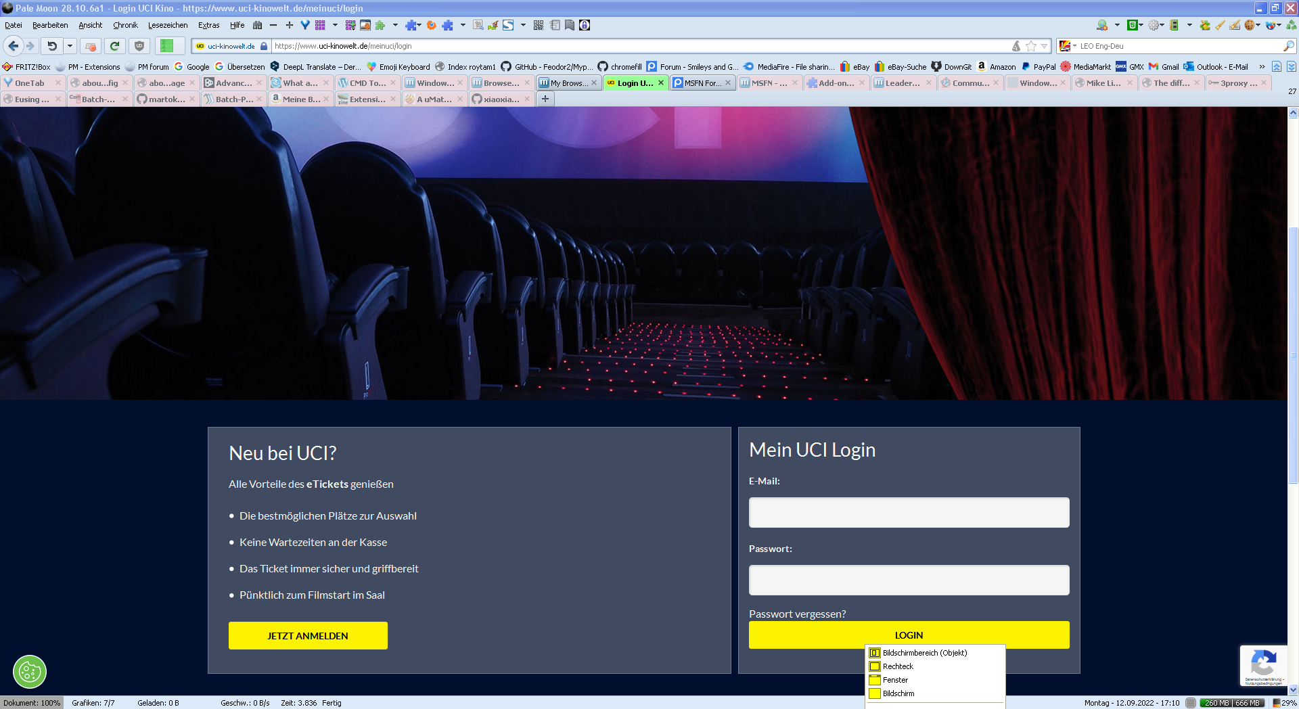This screenshot has height=709, width=1299.
Task: Open the undo history dropdown arrow
Action: click(x=70, y=46)
